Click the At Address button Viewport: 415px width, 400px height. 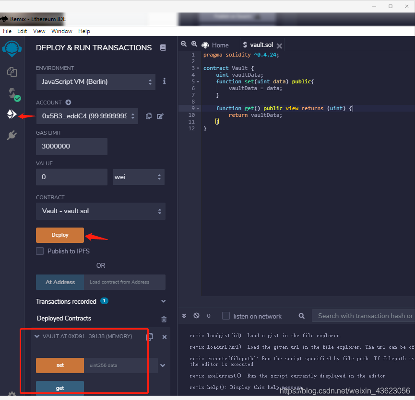pyautogui.click(x=60, y=282)
